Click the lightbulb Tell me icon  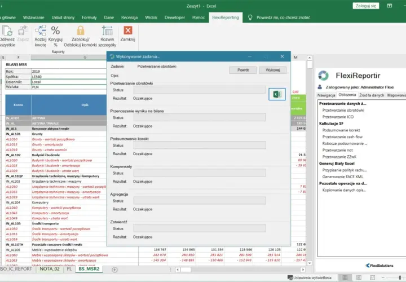click(x=250, y=17)
